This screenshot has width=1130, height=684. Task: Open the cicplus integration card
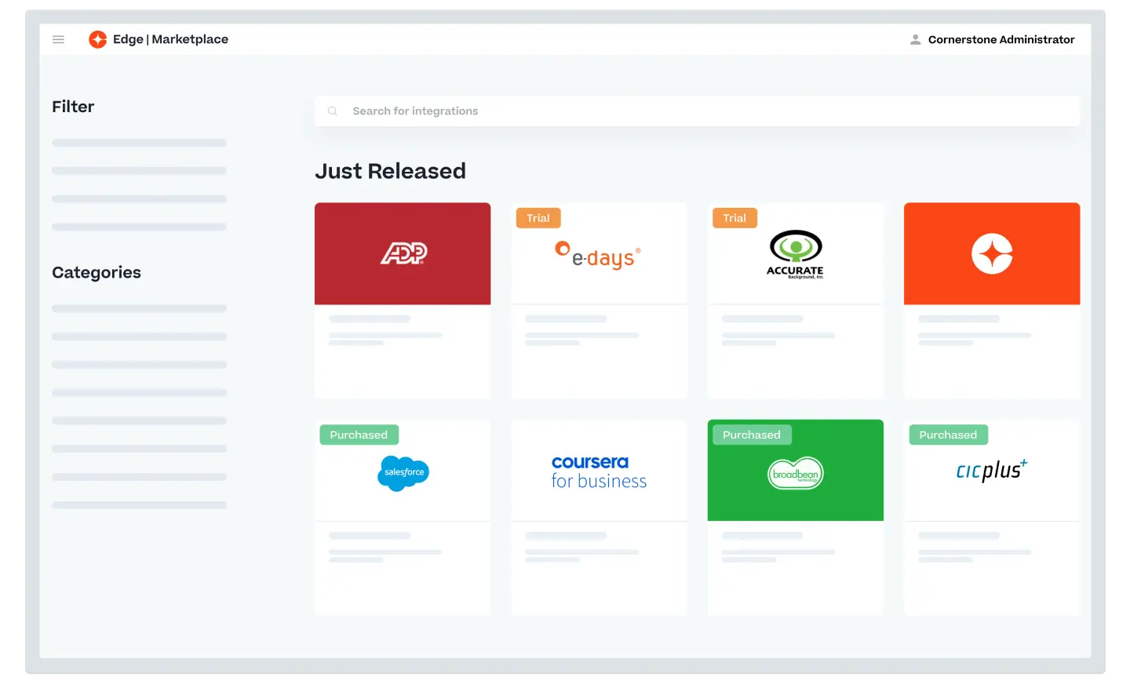coord(991,471)
